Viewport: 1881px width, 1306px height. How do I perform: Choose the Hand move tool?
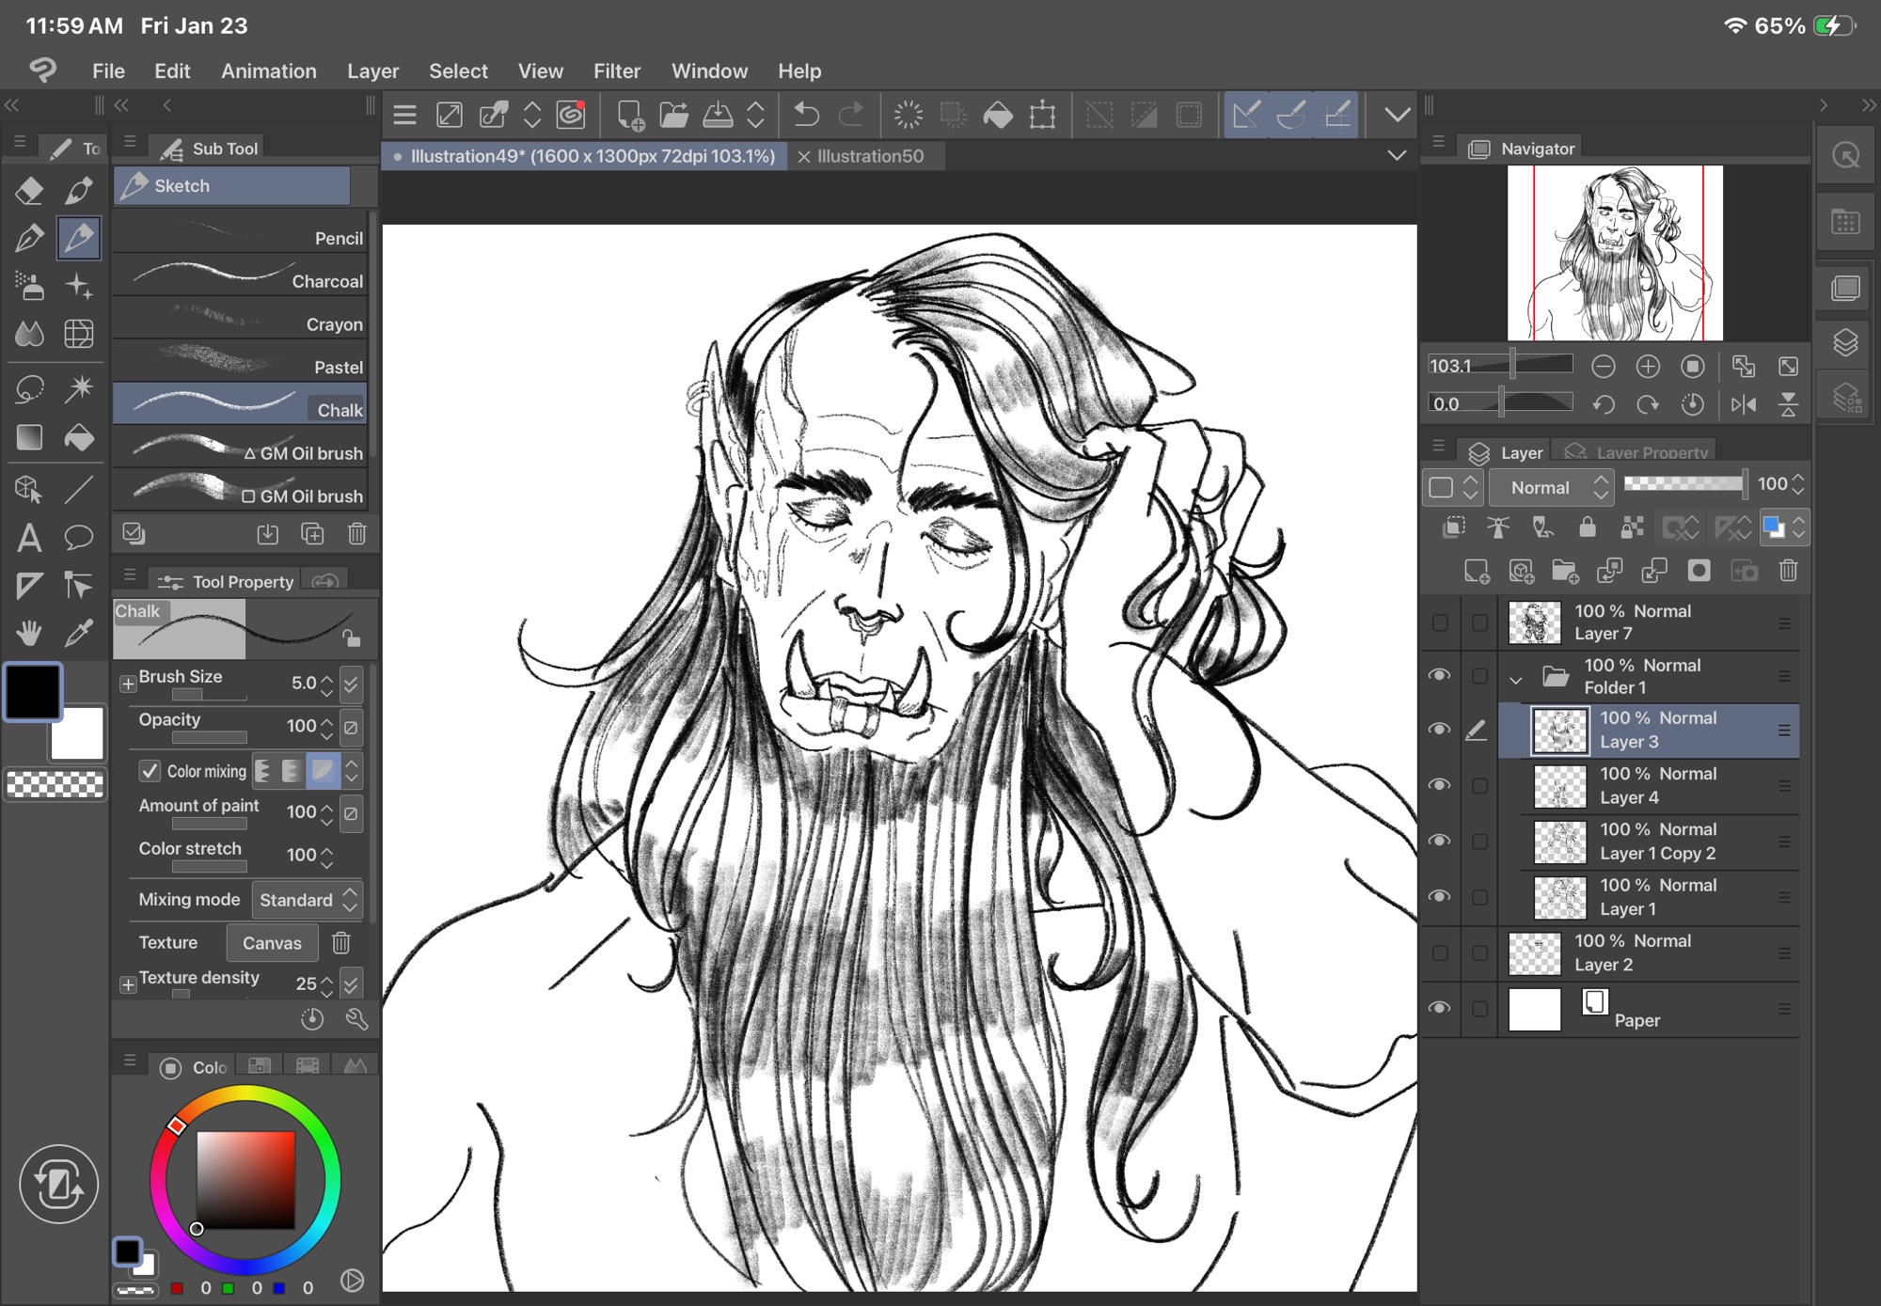click(x=29, y=634)
